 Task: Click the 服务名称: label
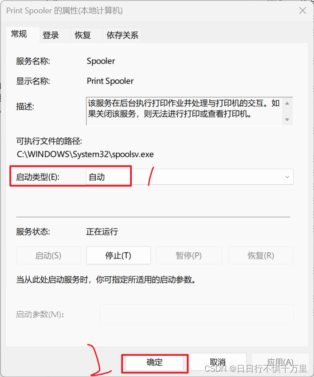pyautogui.click(x=33, y=61)
